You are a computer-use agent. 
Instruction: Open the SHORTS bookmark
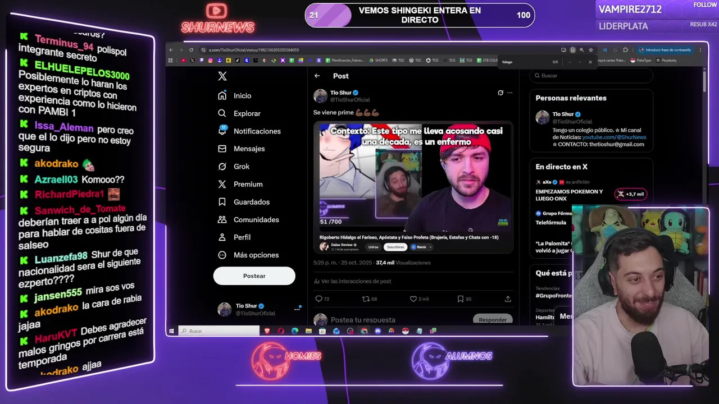click(x=378, y=60)
